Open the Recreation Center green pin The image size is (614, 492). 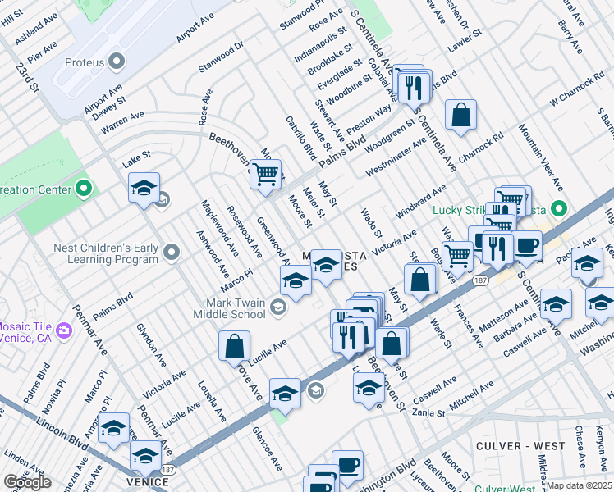click(84, 189)
